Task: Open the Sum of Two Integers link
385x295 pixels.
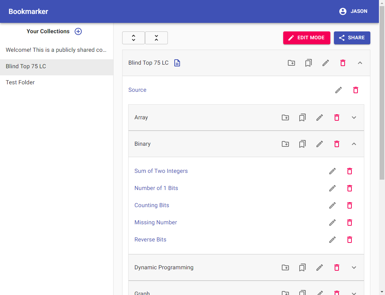Action: [161, 171]
